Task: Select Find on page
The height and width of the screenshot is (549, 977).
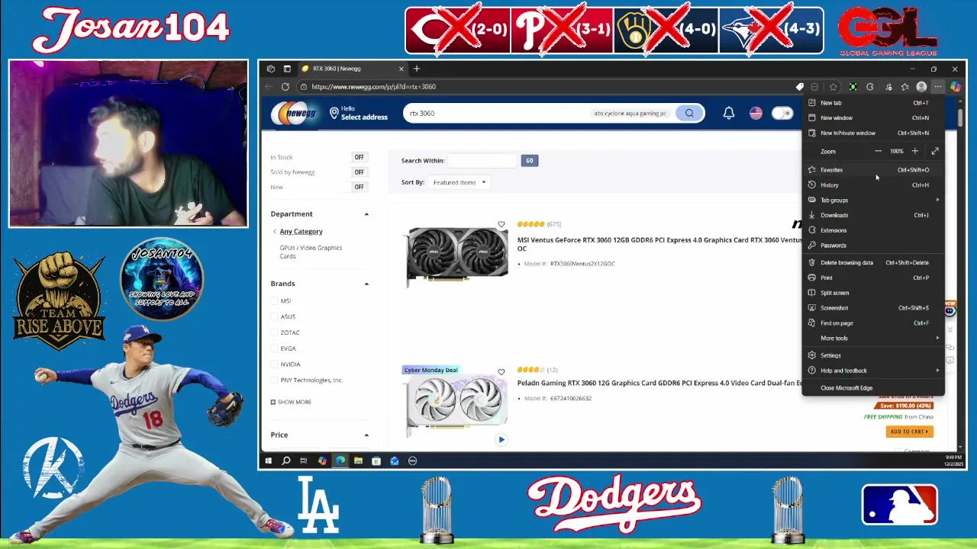Action: (x=873, y=323)
